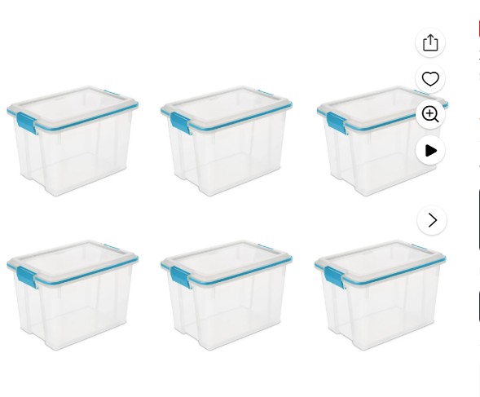Click the red badge at right edge

[478, 29]
